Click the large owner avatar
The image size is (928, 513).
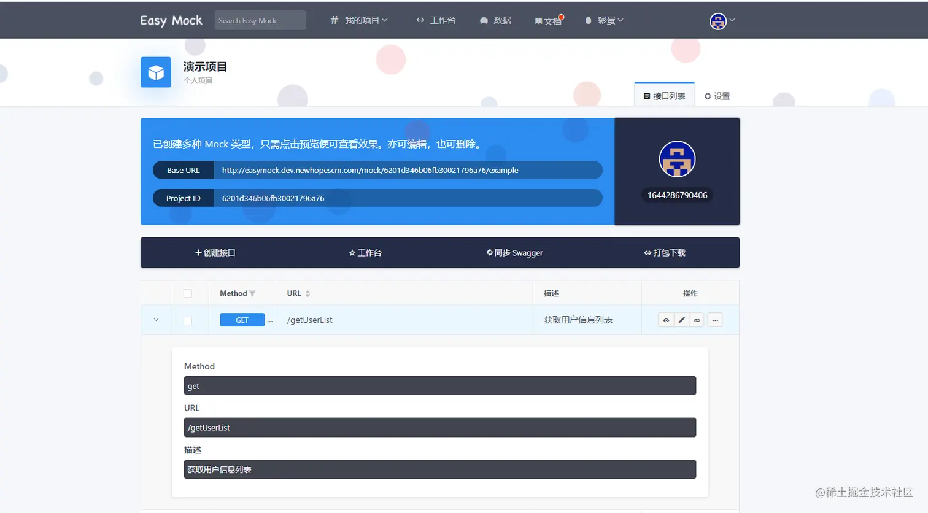tap(677, 159)
